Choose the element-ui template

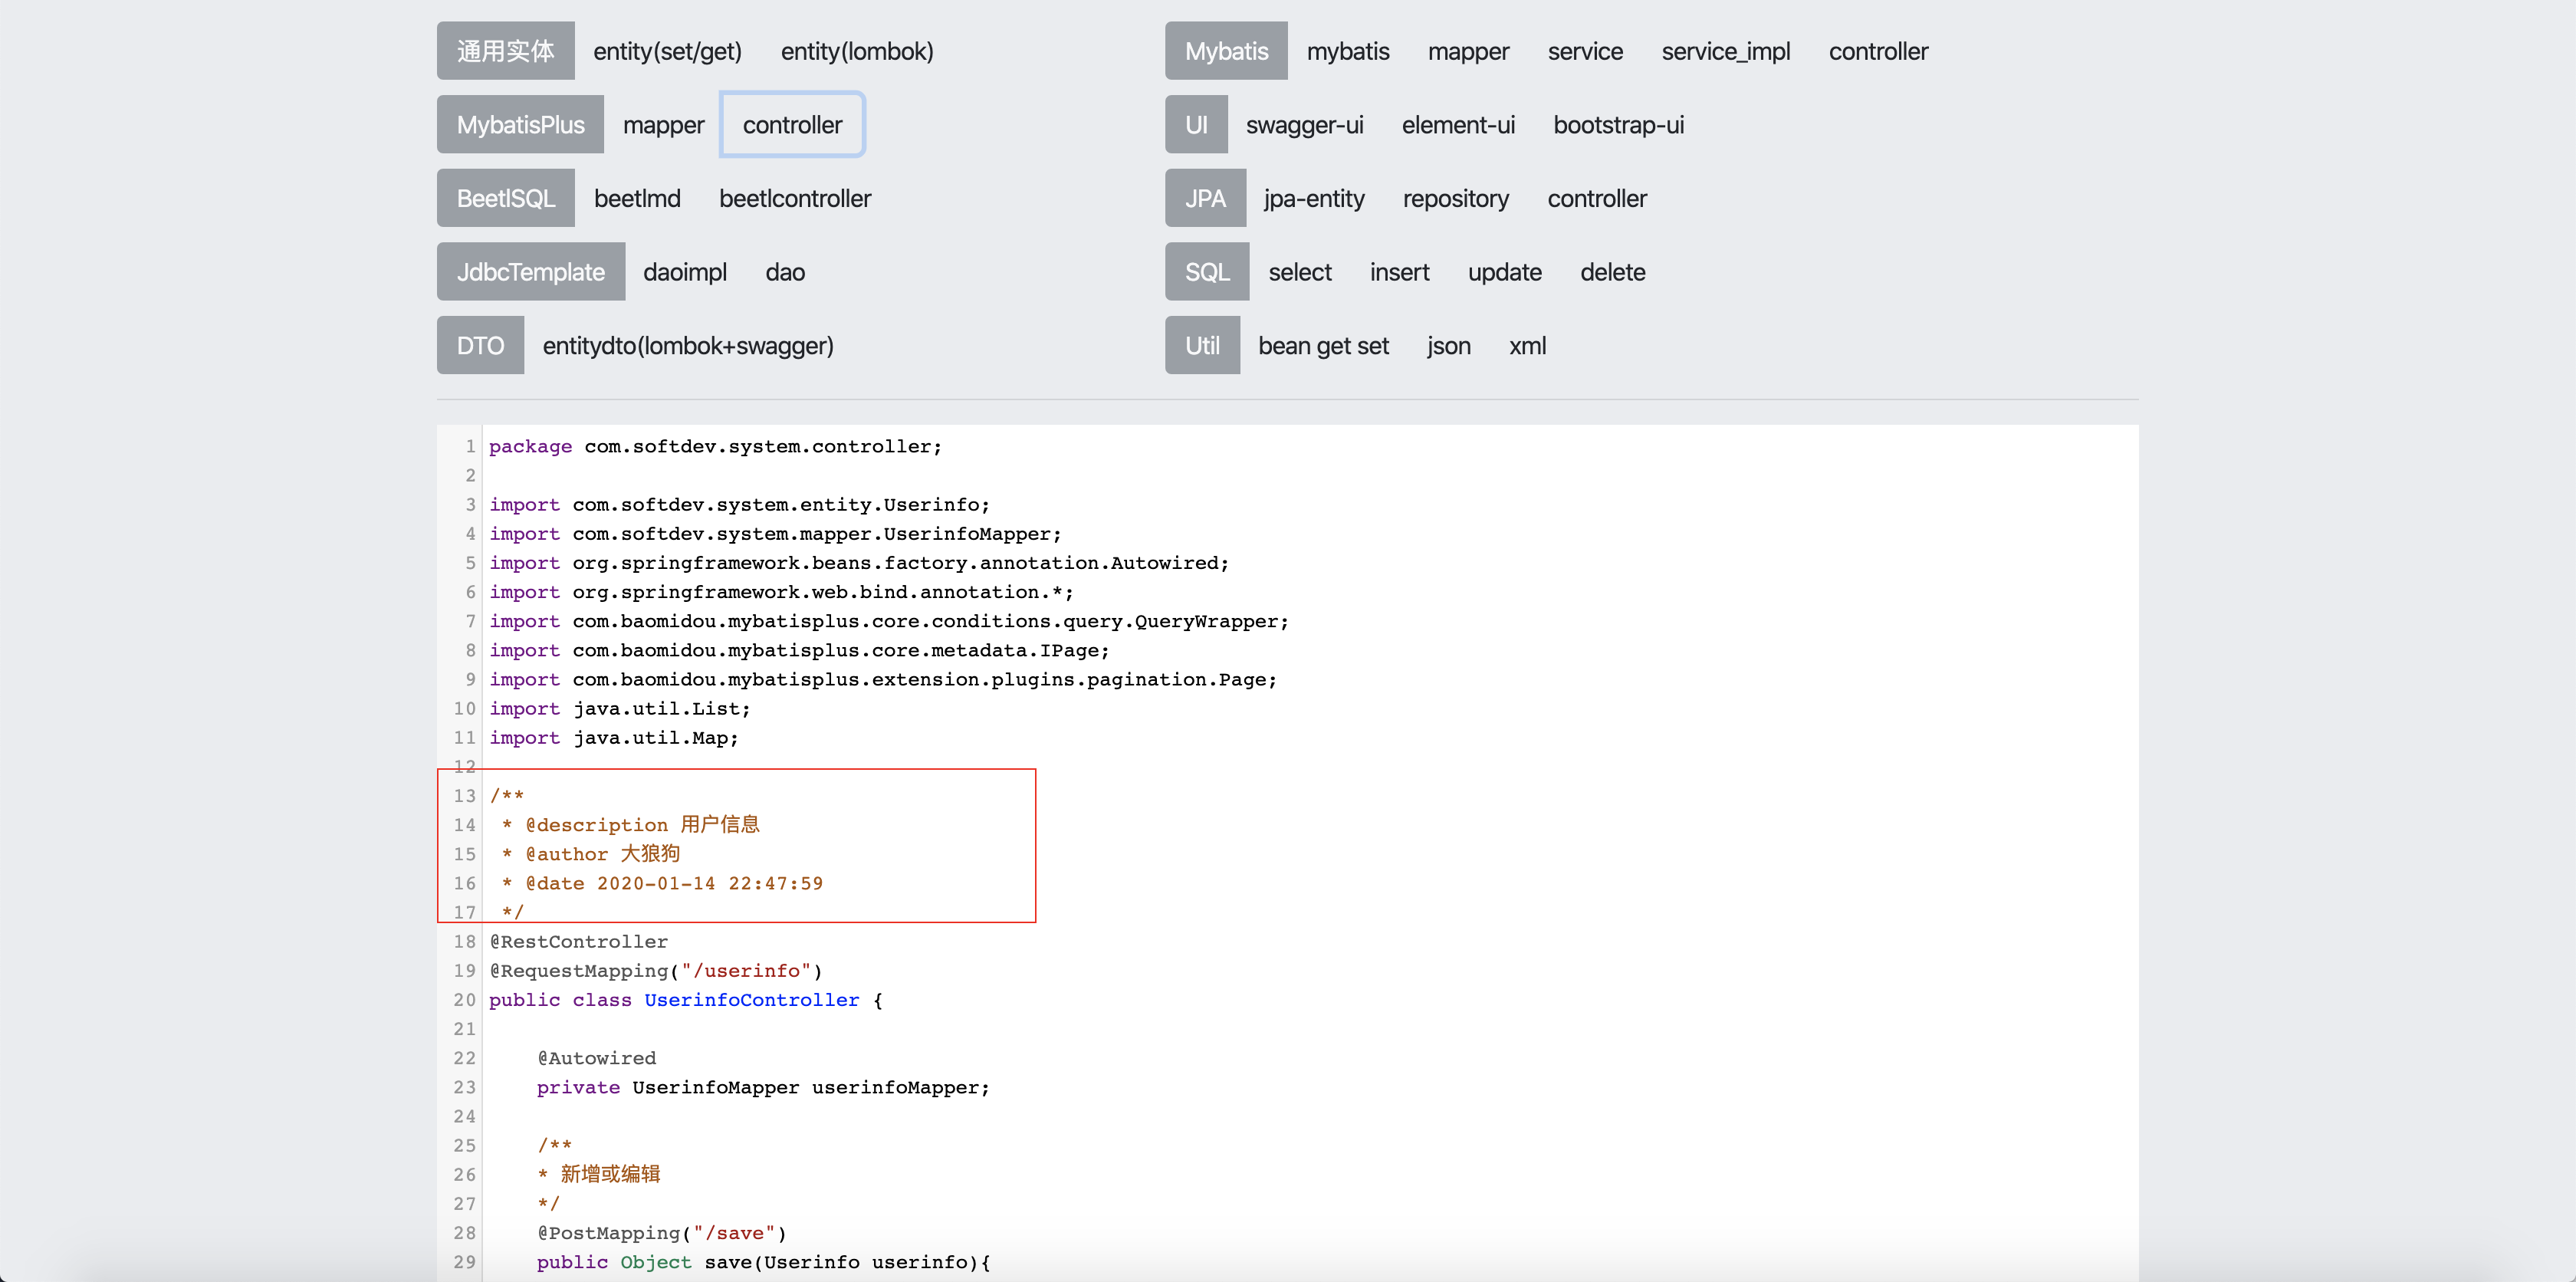pos(1457,125)
